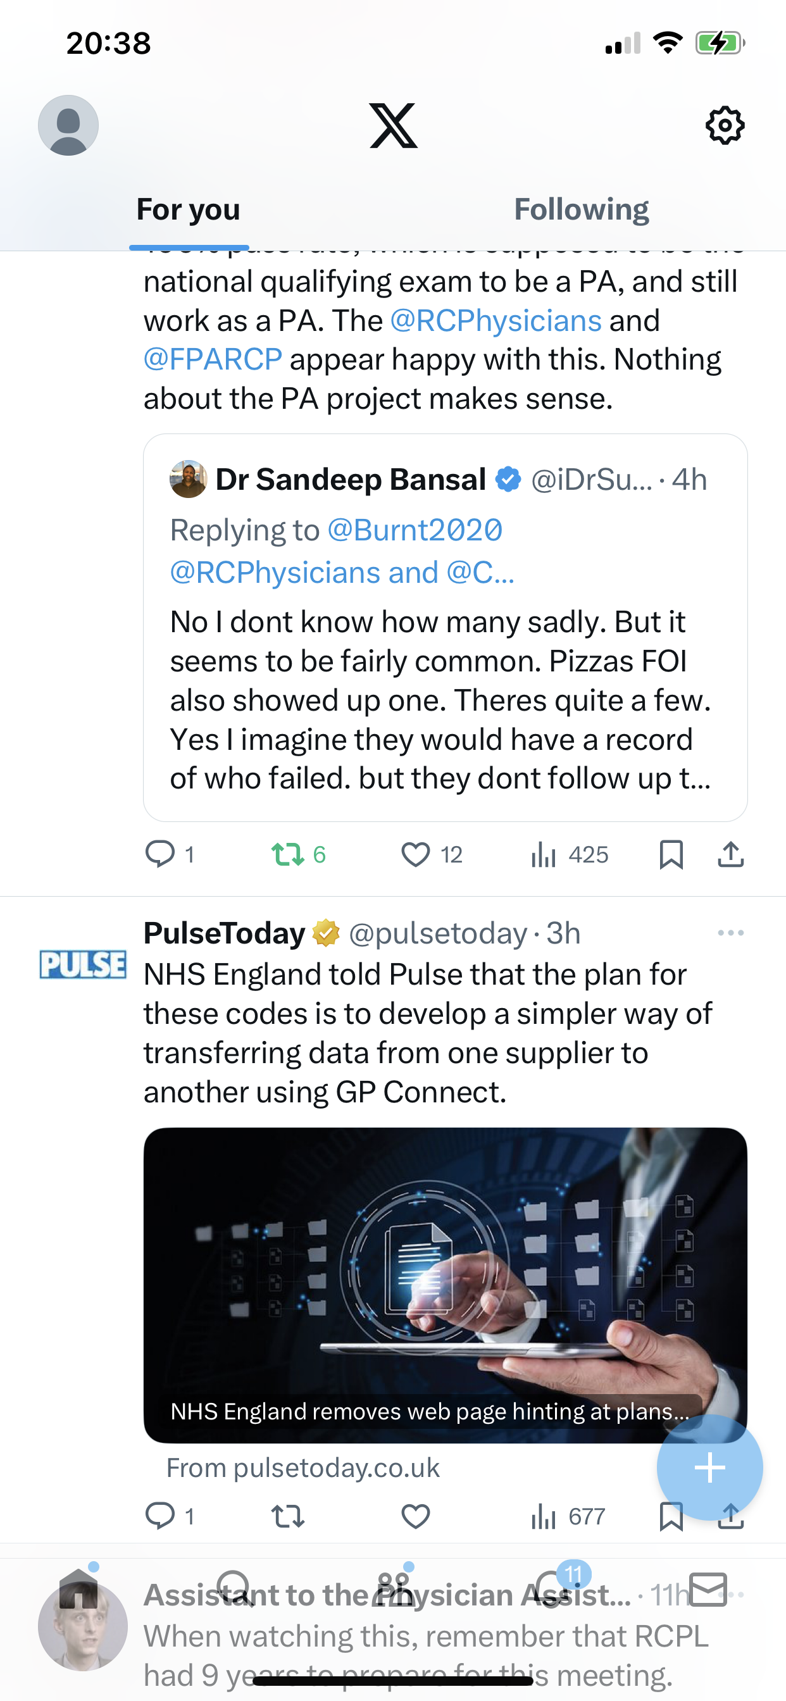Retweet the PulseToday post
786x1701 pixels.
[x=289, y=1516]
